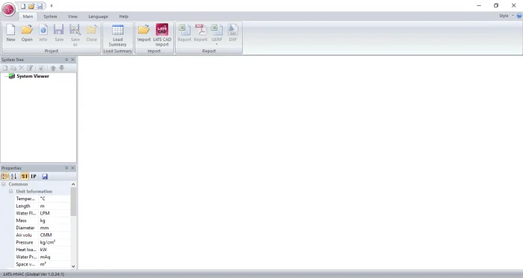Collapse the Common category
523x278 pixels.
(x=4, y=185)
